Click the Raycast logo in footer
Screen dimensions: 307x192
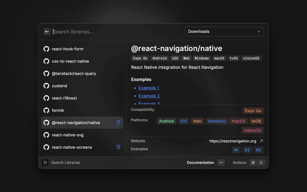click(x=45, y=163)
